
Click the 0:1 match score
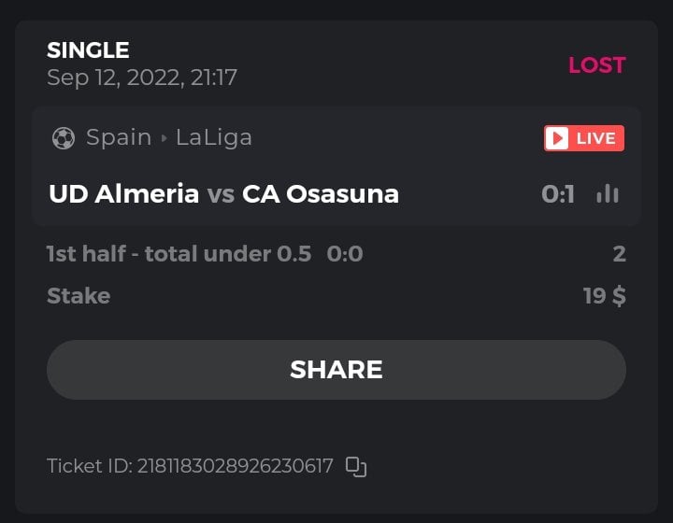coord(558,194)
